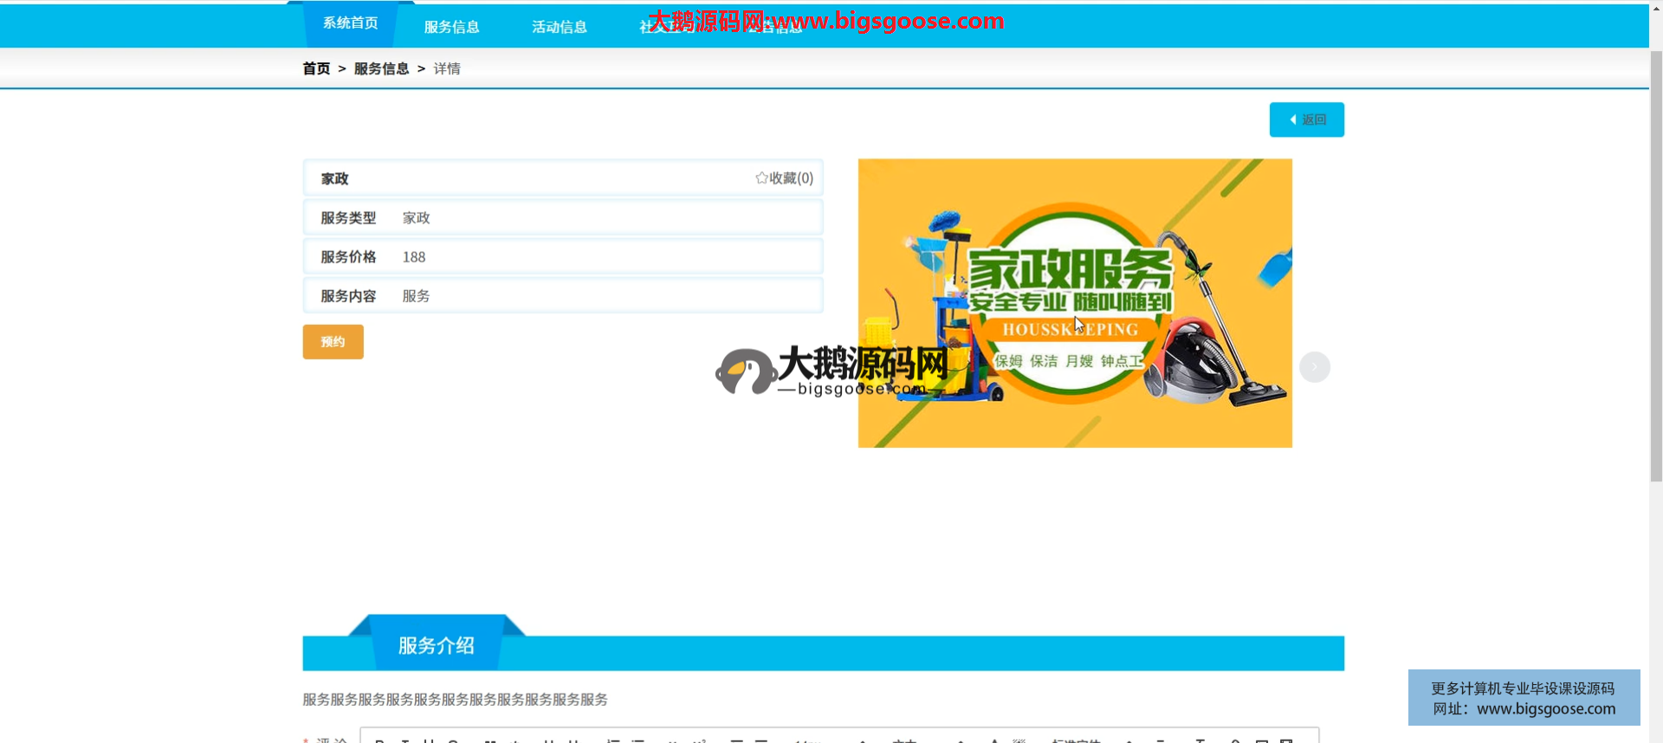Click 详情 at the breadcrumb end
The image size is (1663, 743).
tap(447, 68)
